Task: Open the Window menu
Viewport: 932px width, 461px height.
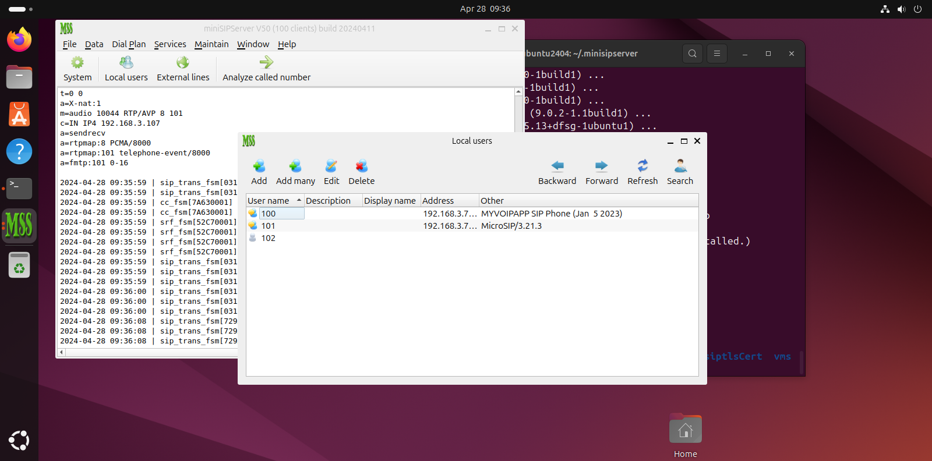Action: coord(253,44)
